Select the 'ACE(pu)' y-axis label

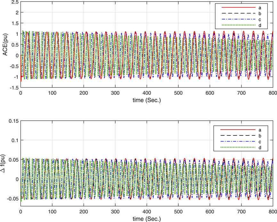click(x=5, y=44)
